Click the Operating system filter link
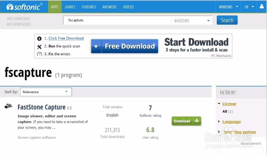267x155 pixels. click(239, 132)
